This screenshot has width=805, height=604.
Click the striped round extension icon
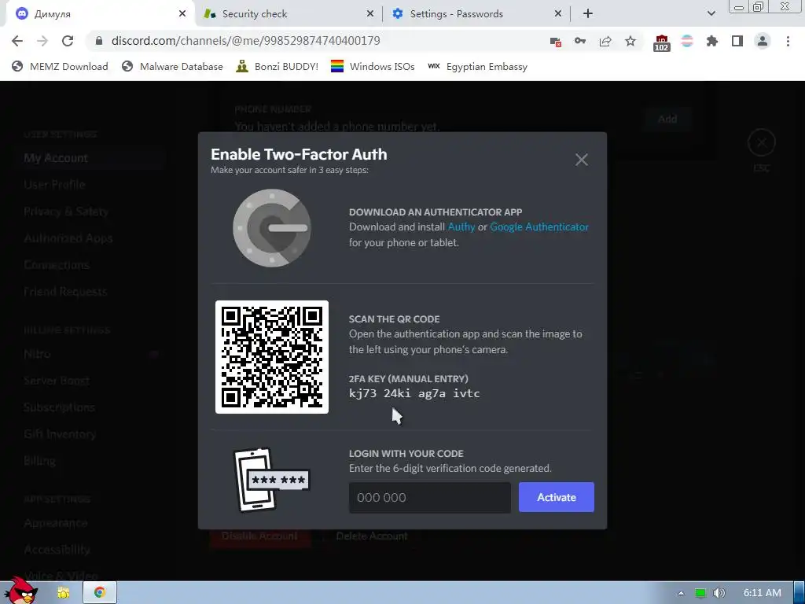click(687, 41)
